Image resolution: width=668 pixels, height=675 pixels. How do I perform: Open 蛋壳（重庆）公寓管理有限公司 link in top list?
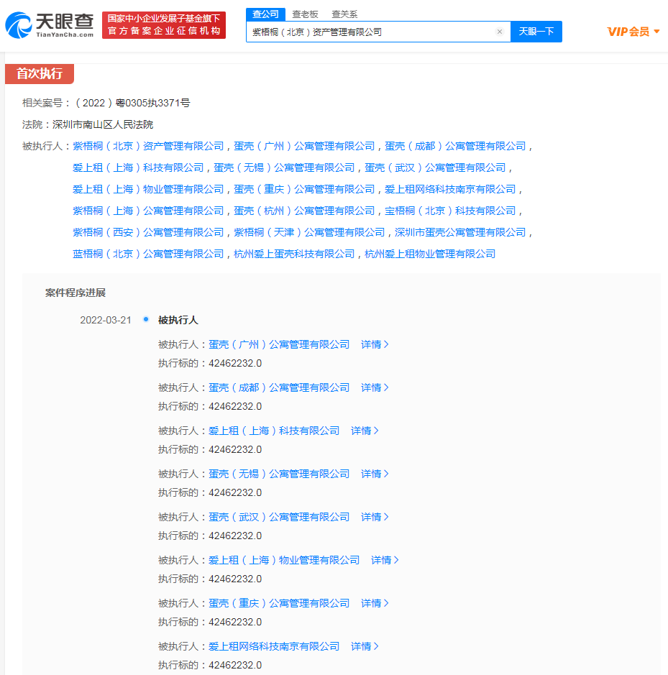pos(304,189)
